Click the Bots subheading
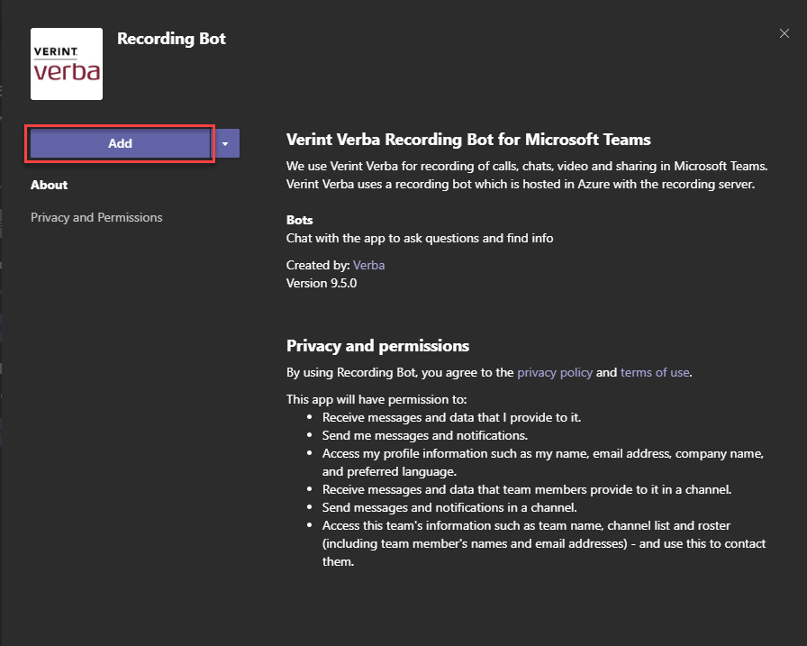Viewport: 807px width, 646px height. (x=300, y=220)
